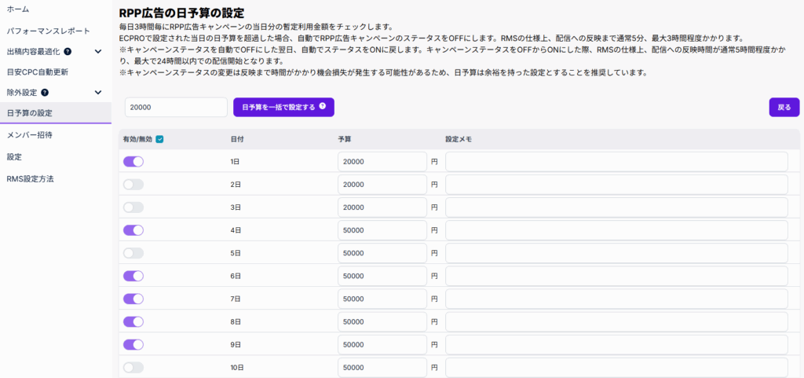Open メンバー招待 in the sidebar

click(29, 134)
